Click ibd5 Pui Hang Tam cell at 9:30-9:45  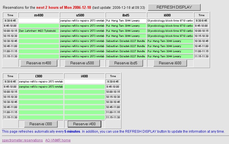tap(126, 21)
